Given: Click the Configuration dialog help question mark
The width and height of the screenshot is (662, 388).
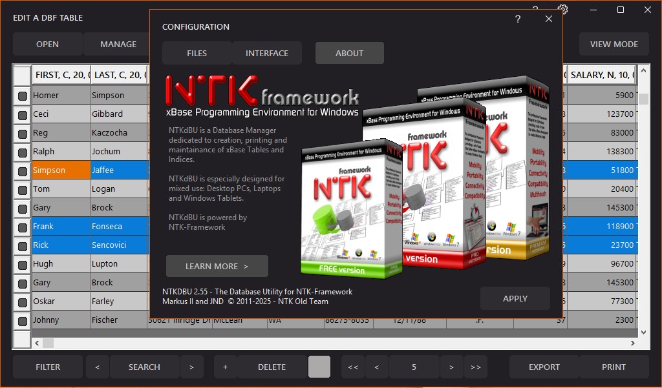Looking at the screenshot, I should pyautogui.click(x=518, y=19).
